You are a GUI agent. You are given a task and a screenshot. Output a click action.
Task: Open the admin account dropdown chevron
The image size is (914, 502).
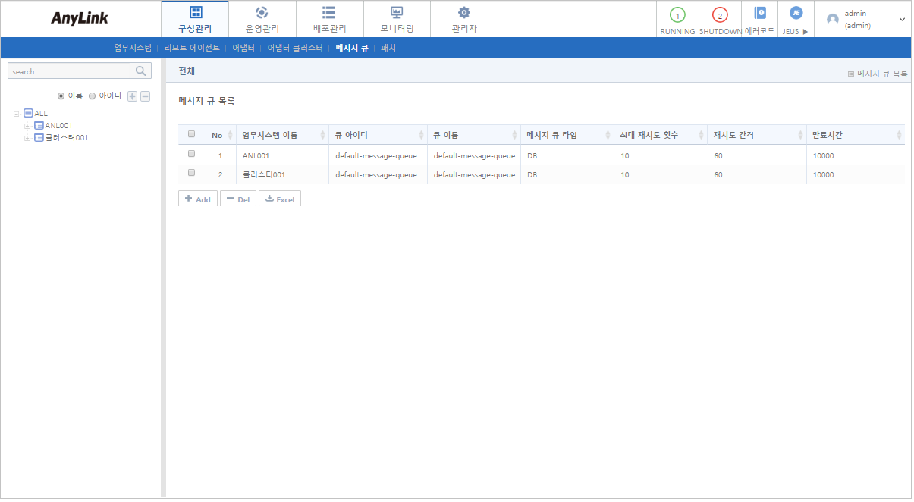coord(903,19)
